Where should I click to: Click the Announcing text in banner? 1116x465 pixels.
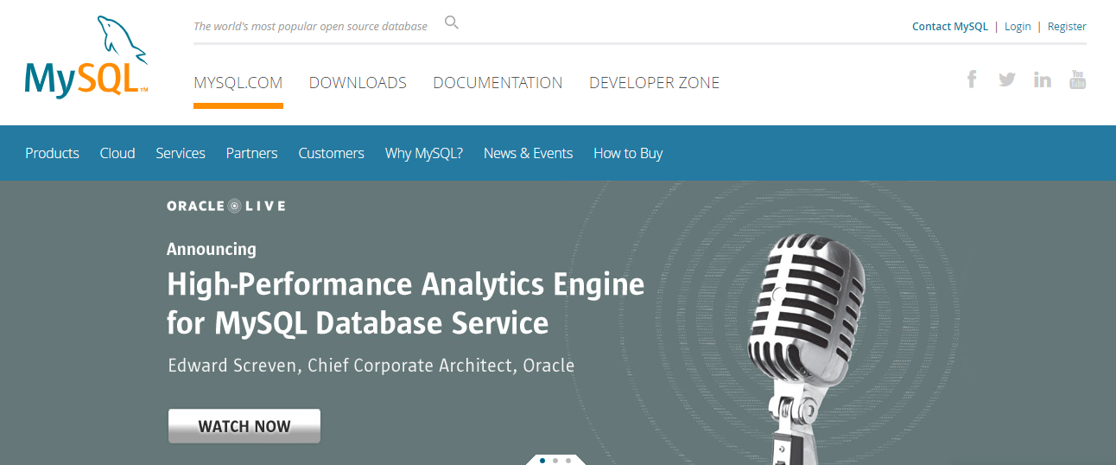(212, 249)
